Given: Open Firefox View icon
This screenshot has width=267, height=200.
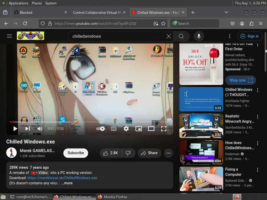Looking at the screenshot, I should (5, 12).
